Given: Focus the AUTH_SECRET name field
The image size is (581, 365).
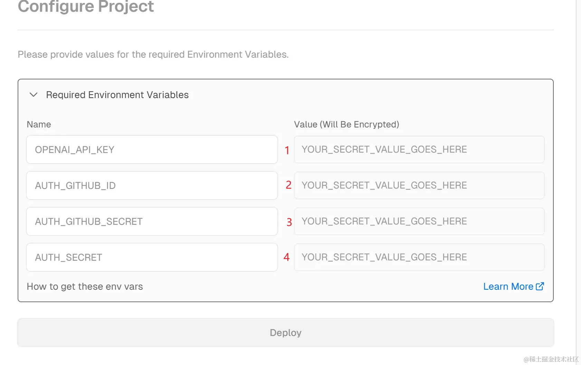Looking at the screenshot, I should pyautogui.click(x=152, y=257).
